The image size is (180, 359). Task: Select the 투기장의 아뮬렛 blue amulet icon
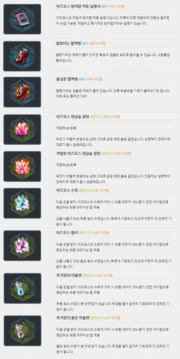pos(22,288)
